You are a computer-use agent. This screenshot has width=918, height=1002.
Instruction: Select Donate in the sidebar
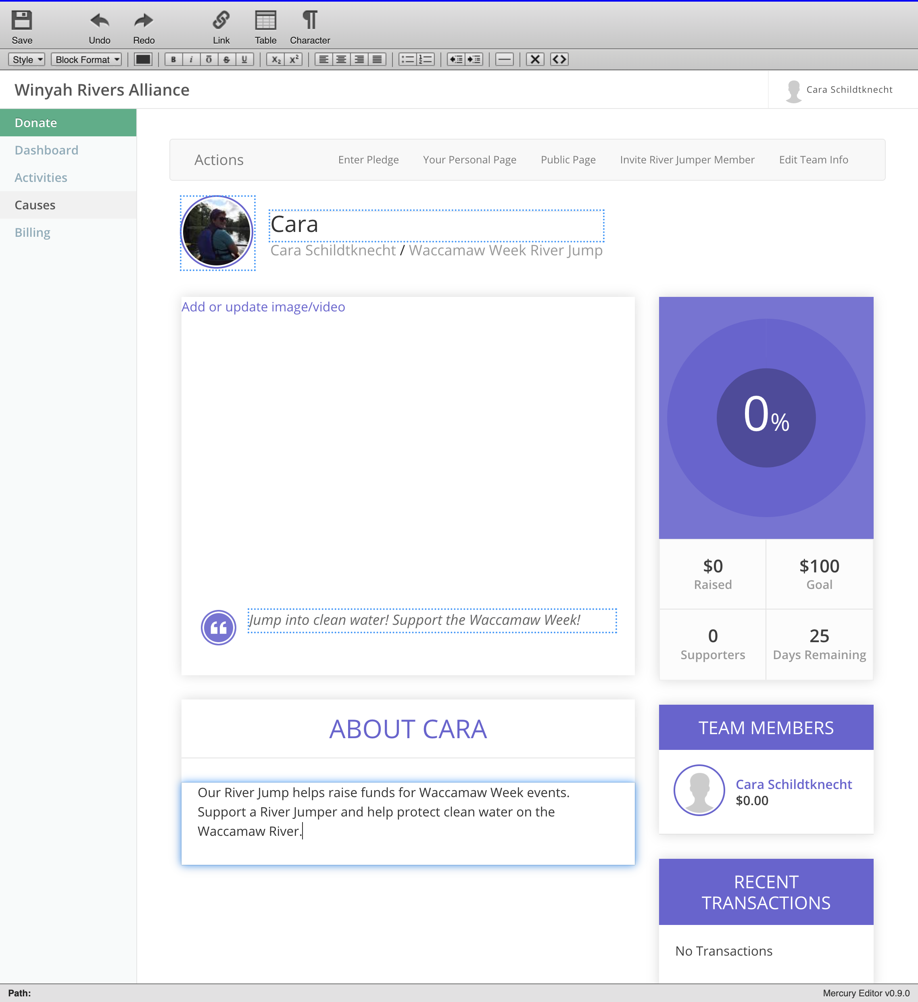[x=68, y=123]
